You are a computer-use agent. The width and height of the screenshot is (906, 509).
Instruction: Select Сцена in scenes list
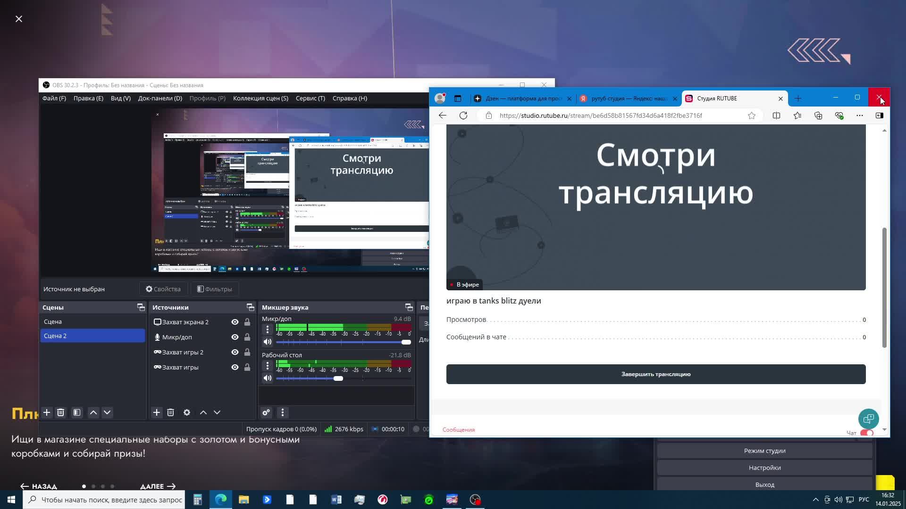(x=92, y=321)
